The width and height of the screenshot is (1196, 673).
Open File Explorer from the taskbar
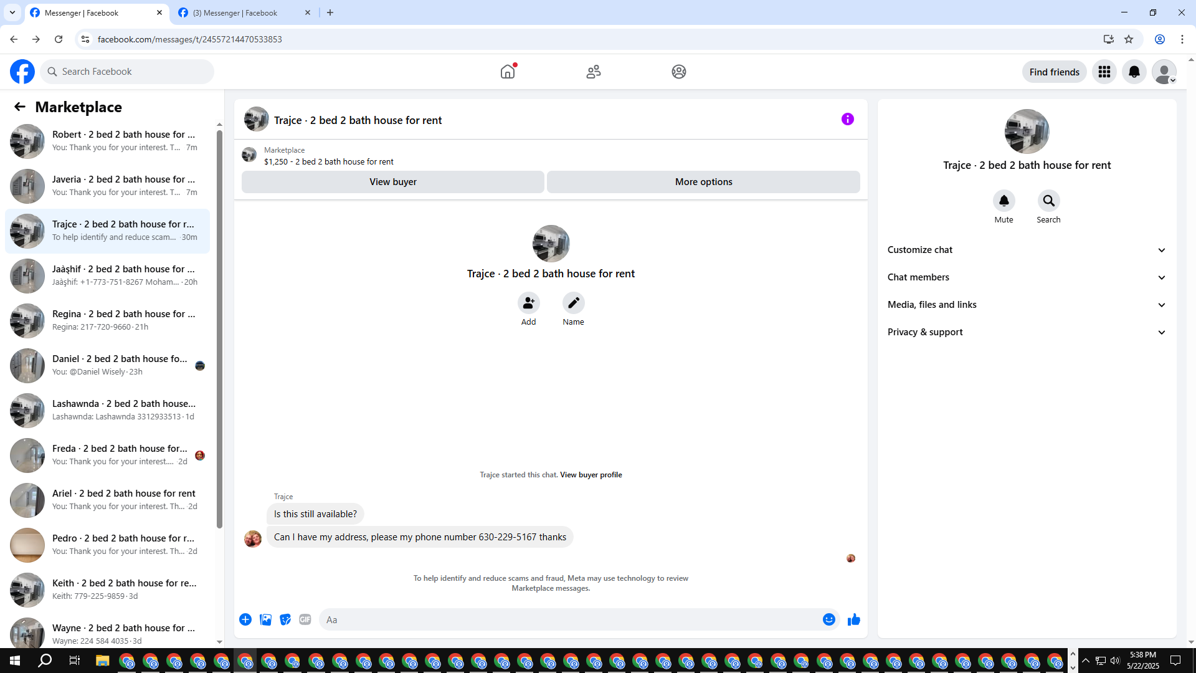click(103, 661)
